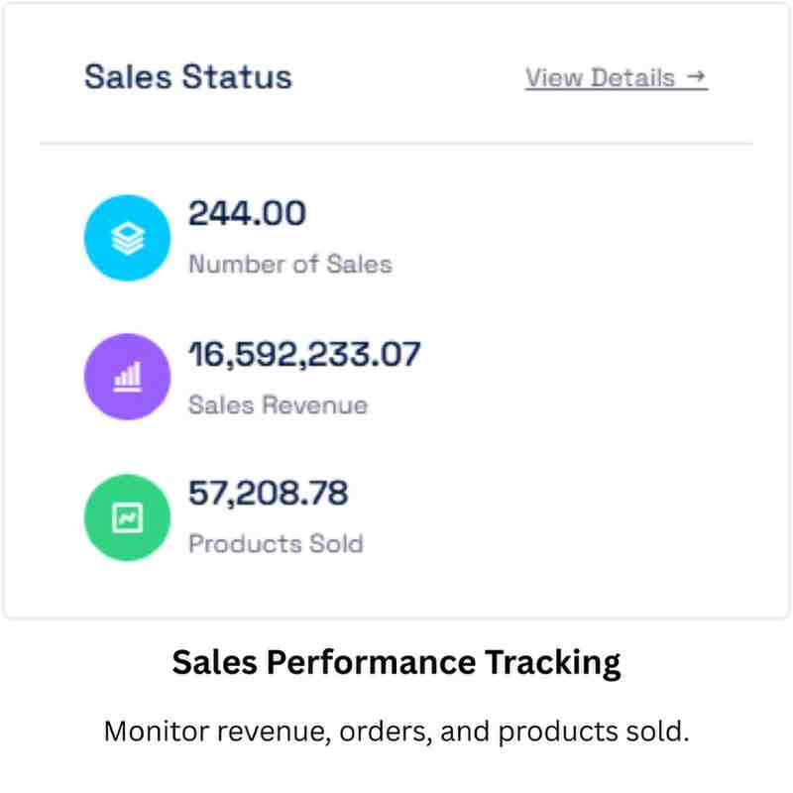The width and height of the screenshot is (793, 793).
Task: Click the Products Sold label
Action: coord(276,544)
